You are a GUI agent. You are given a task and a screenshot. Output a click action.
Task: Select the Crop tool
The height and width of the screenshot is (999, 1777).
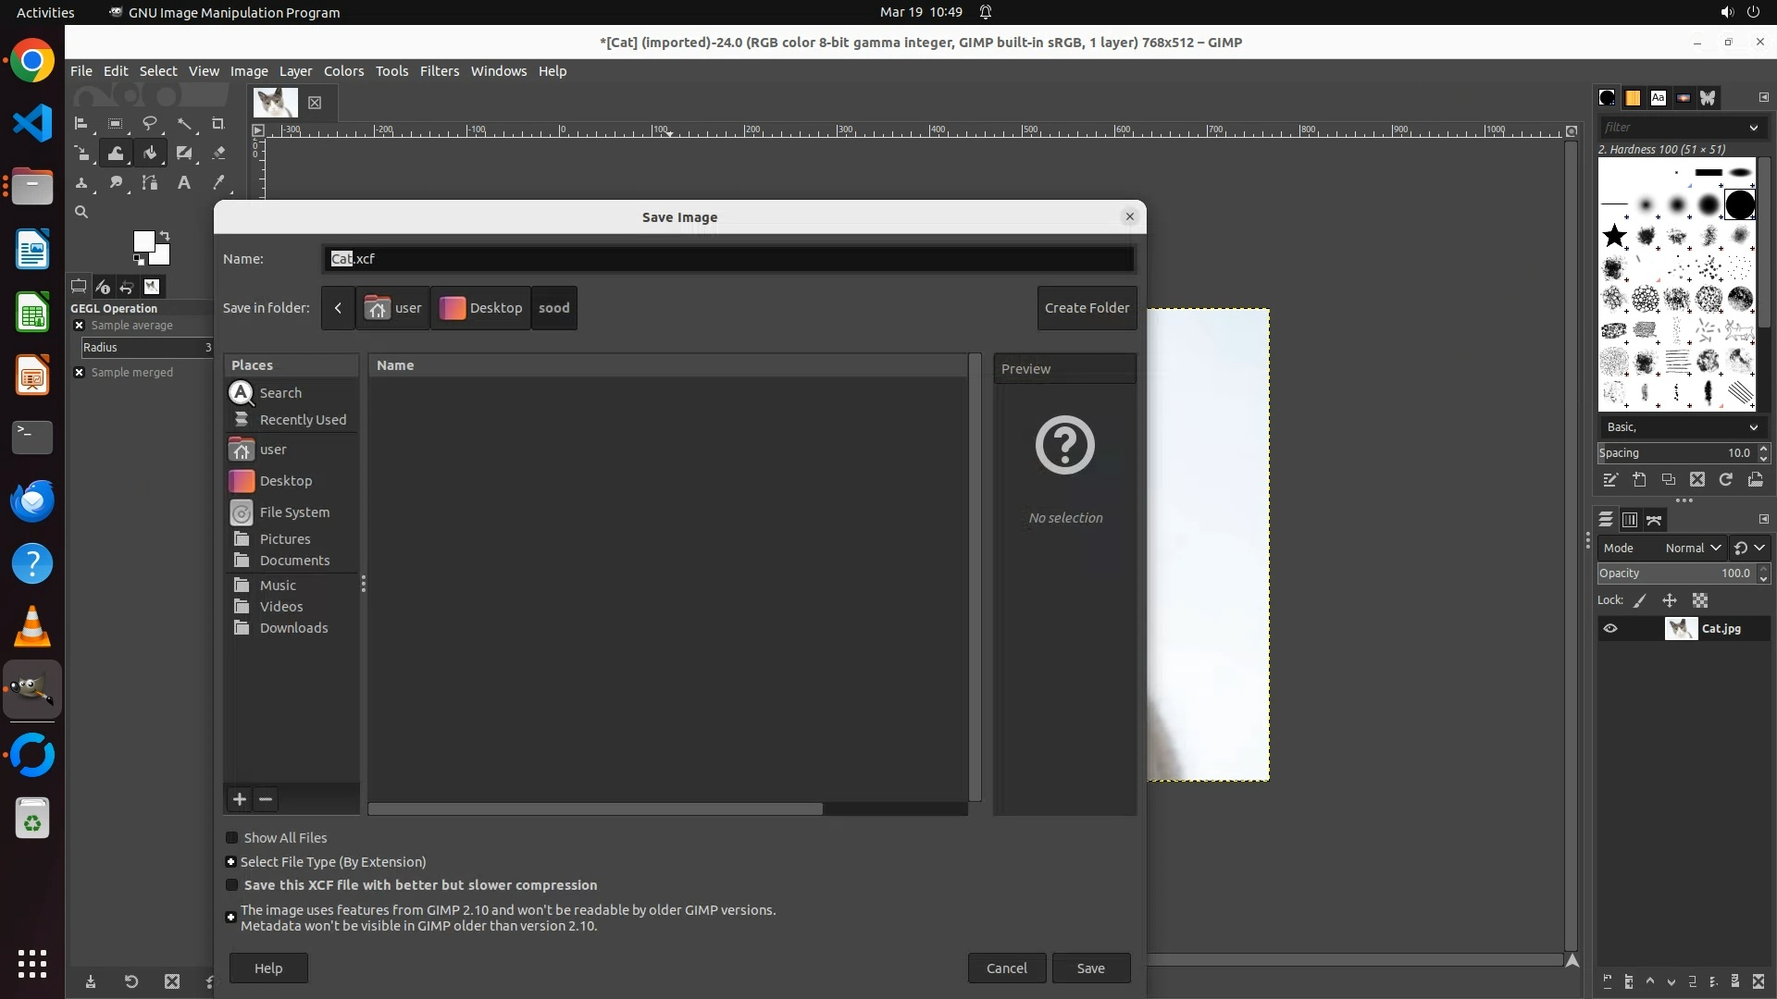tap(218, 123)
